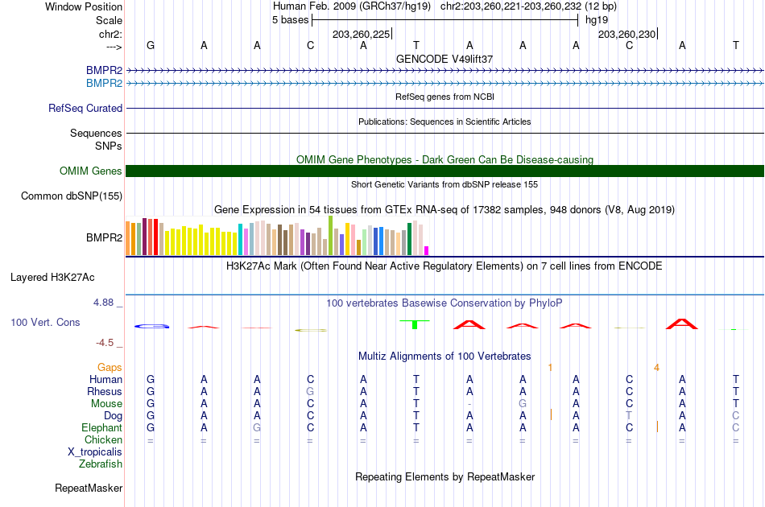Screen dimensions: 765x507
Task: Click the Scale label
Action: tap(109, 20)
